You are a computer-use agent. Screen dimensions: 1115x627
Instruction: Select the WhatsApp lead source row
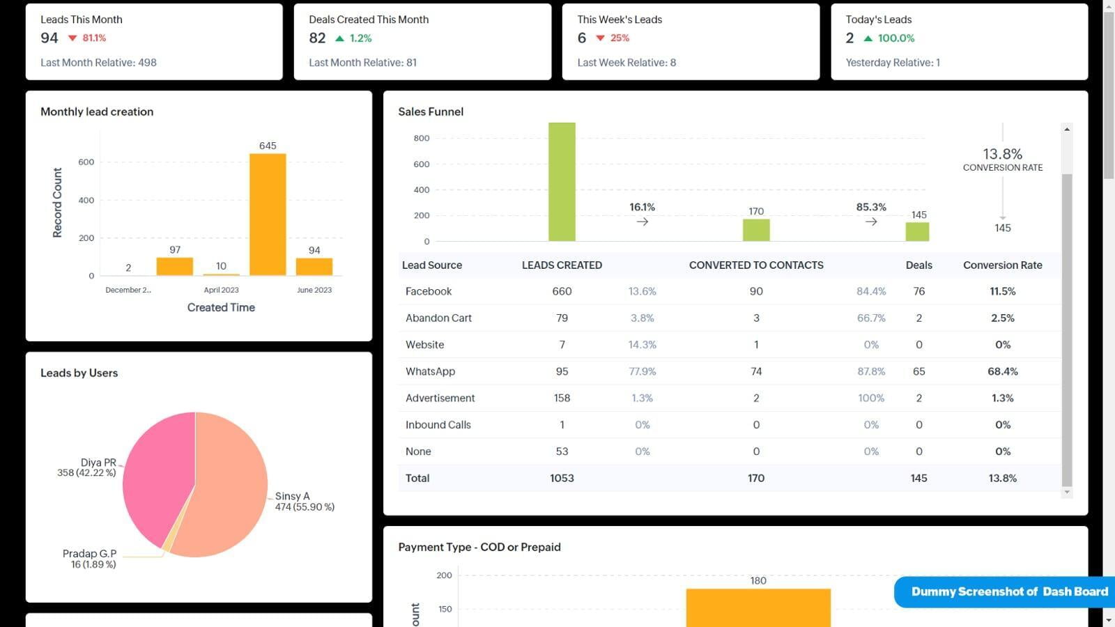pyautogui.click(x=730, y=371)
